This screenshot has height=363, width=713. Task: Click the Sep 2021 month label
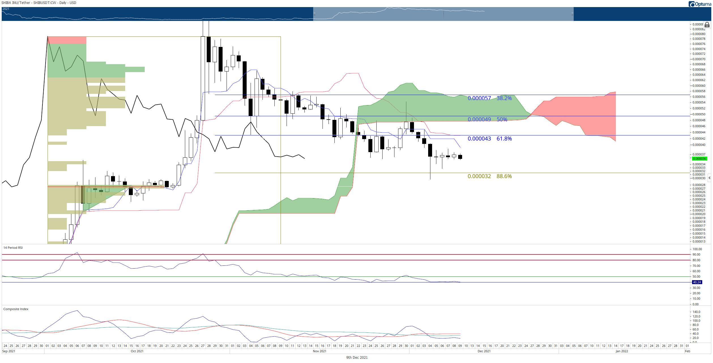coord(9,351)
